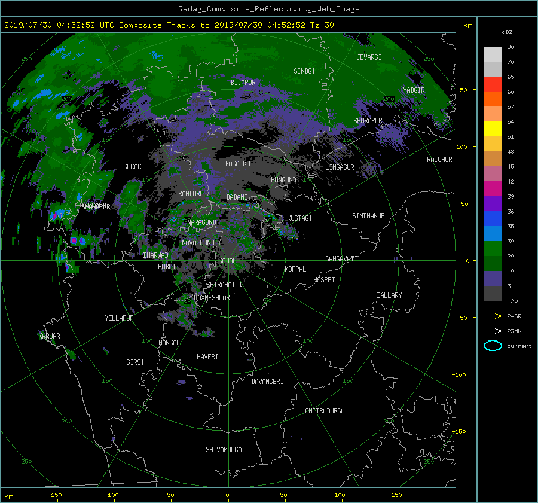Click the SINDHANUR city label
538x503 pixels.
tap(368, 216)
